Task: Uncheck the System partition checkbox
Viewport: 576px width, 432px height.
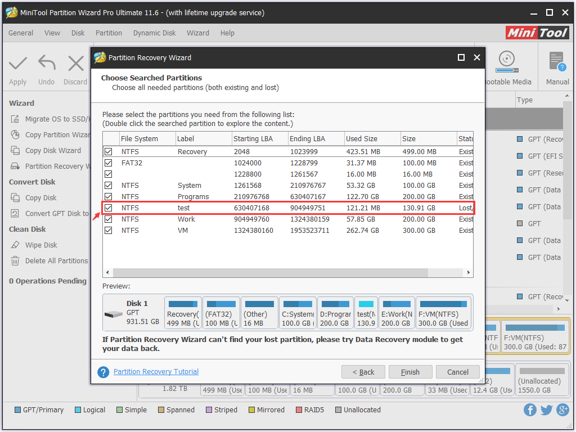Action: pos(109,186)
